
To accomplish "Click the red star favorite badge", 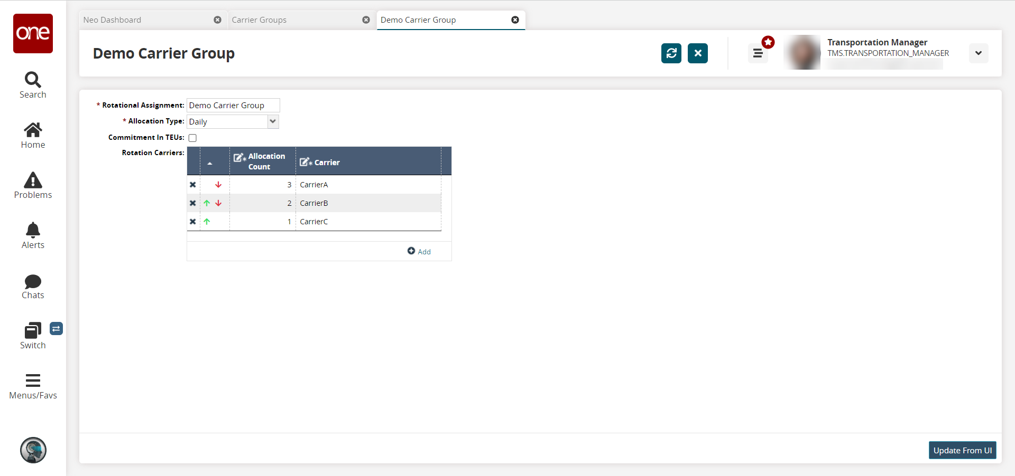I will point(768,42).
